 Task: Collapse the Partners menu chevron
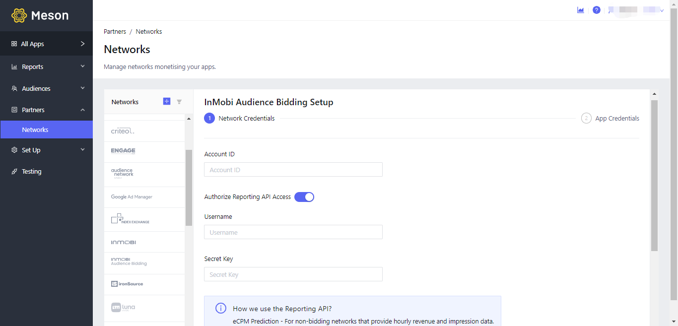[83, 110]
